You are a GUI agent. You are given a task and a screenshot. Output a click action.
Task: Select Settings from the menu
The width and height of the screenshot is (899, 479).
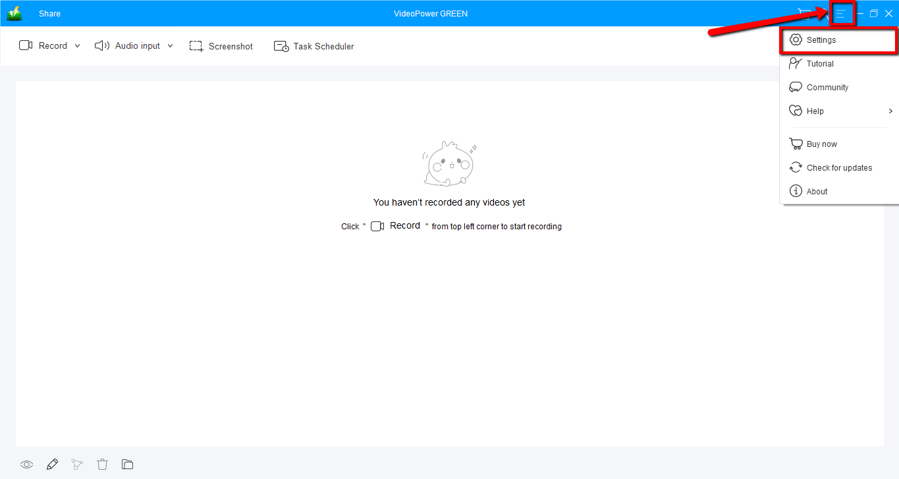pos(820,40)
